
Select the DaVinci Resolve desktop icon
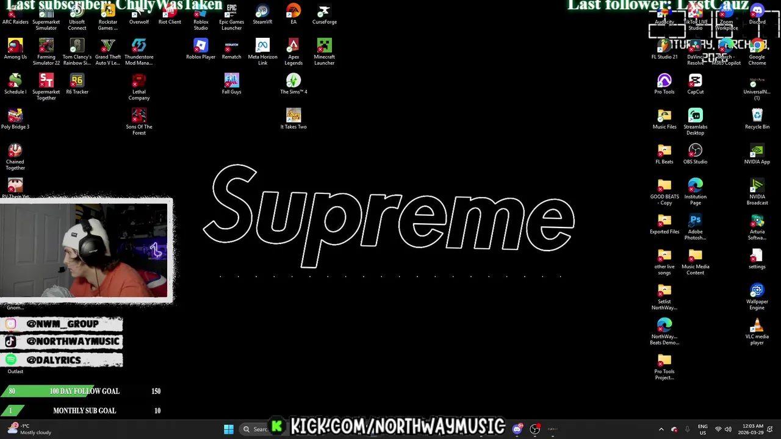tap(696, 52)
